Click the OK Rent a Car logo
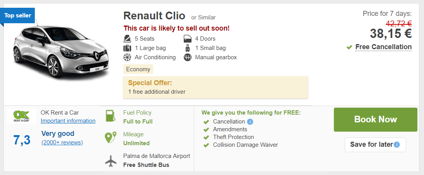424x175 pixels. [22, 116]
